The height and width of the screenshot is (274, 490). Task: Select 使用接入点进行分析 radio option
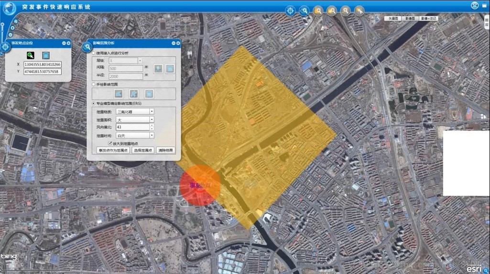coord(94,53)
